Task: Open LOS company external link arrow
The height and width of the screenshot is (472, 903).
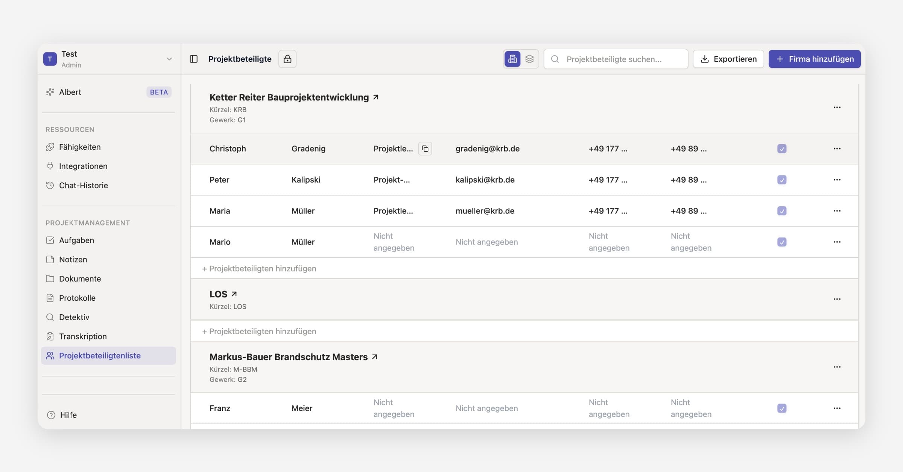Action: (234, 294)
